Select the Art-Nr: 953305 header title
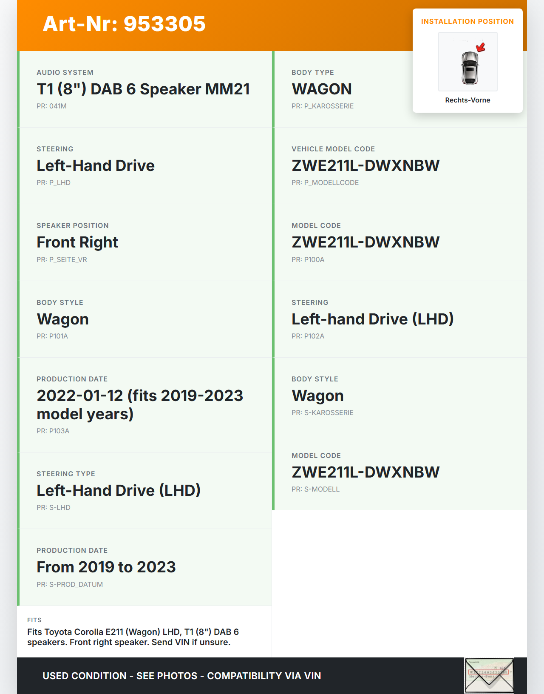544x694 pixels. point(124,24)
